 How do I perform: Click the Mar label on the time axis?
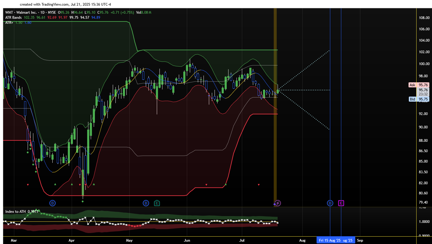tap(14, 240)
